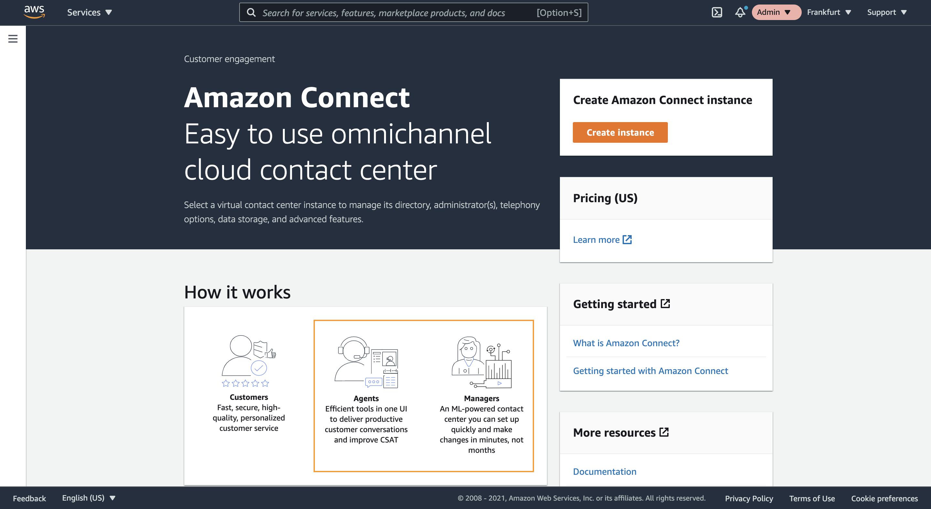Open Cookie preferences
Screen dimensions: 931x509
[884, 498]
